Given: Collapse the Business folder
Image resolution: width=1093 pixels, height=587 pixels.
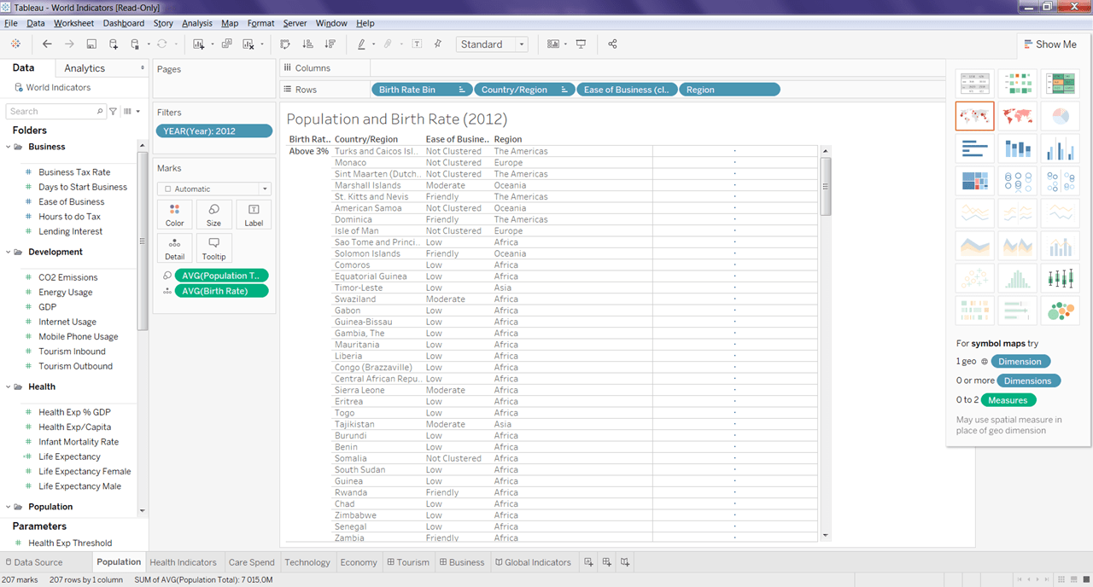Looking at the screenshot, I should 9,147.
